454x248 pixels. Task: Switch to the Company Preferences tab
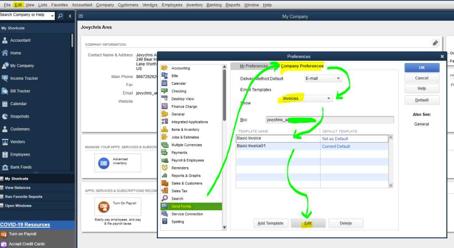point(302,66)
